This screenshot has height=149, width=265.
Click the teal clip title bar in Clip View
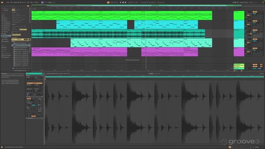click(34, 74)
